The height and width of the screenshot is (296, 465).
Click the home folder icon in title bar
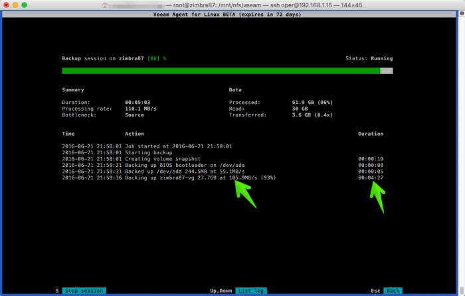(105, 5)
